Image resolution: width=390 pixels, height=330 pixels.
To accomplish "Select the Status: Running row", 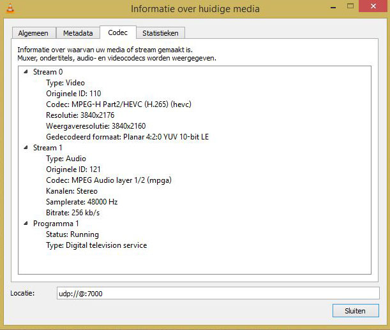I will pos(72,234).
